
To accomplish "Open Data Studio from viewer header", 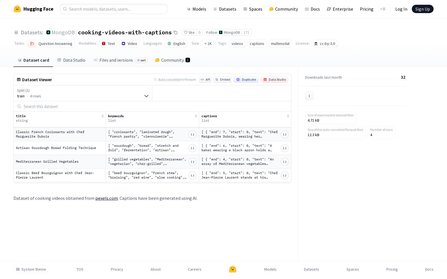I will [x=275, y=80].
